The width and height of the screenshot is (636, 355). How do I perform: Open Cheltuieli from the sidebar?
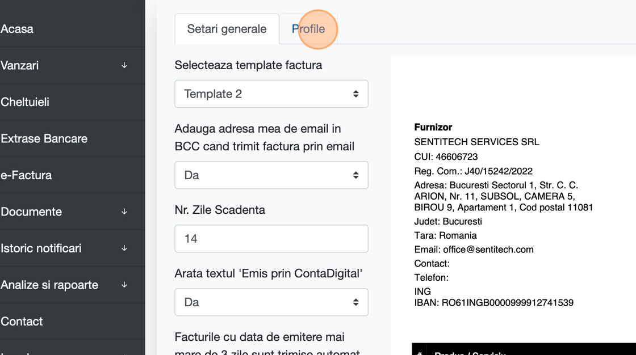click(x=25, y=102)
